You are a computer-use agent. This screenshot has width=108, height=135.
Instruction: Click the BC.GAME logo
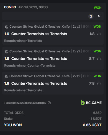click(x=91, y=103)
